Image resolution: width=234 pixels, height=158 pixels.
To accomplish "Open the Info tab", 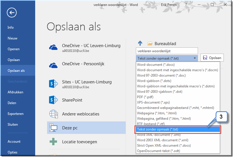I will click(10, 28).
